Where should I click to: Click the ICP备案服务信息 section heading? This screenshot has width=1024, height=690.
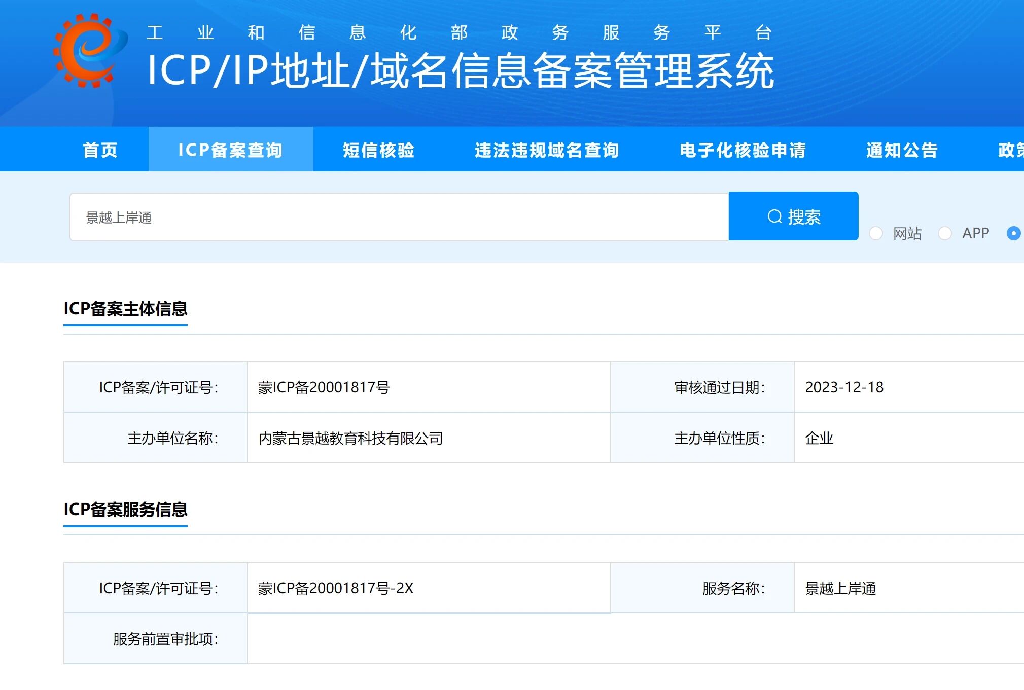point(125,510)
